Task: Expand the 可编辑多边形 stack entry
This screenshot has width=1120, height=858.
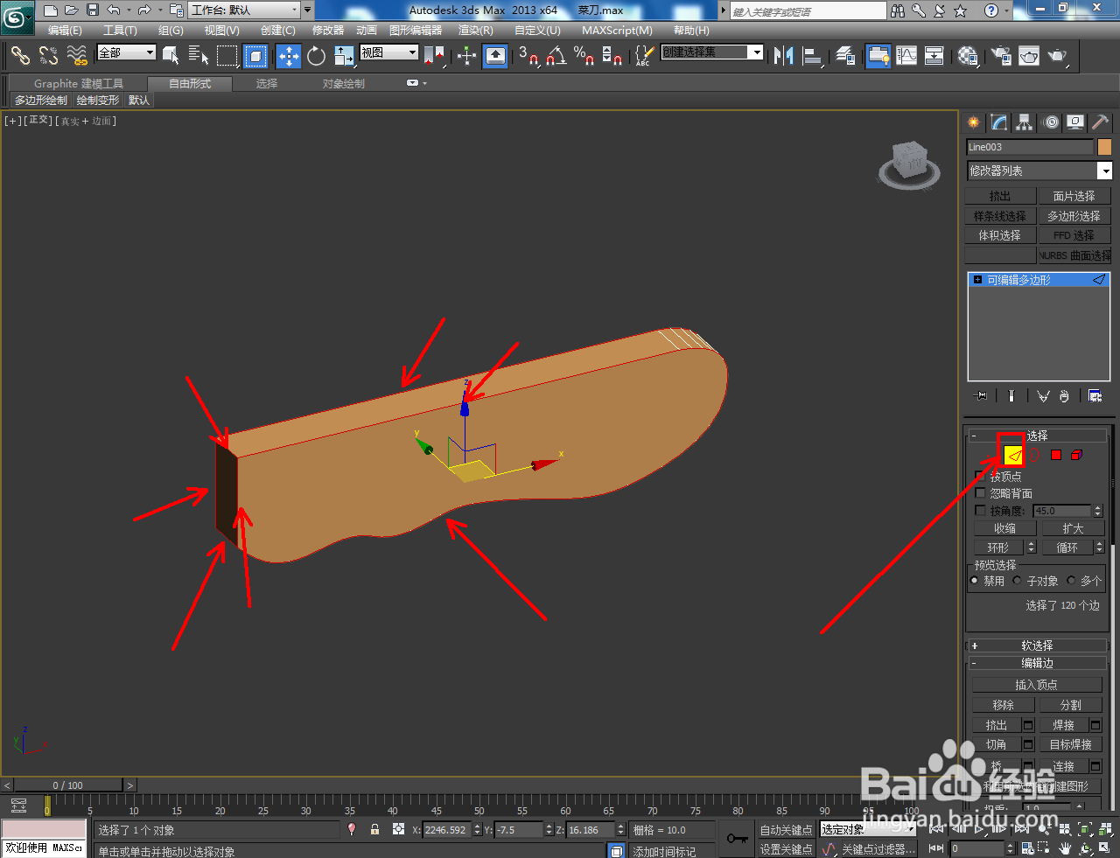Action: click(x=978, y=280)
